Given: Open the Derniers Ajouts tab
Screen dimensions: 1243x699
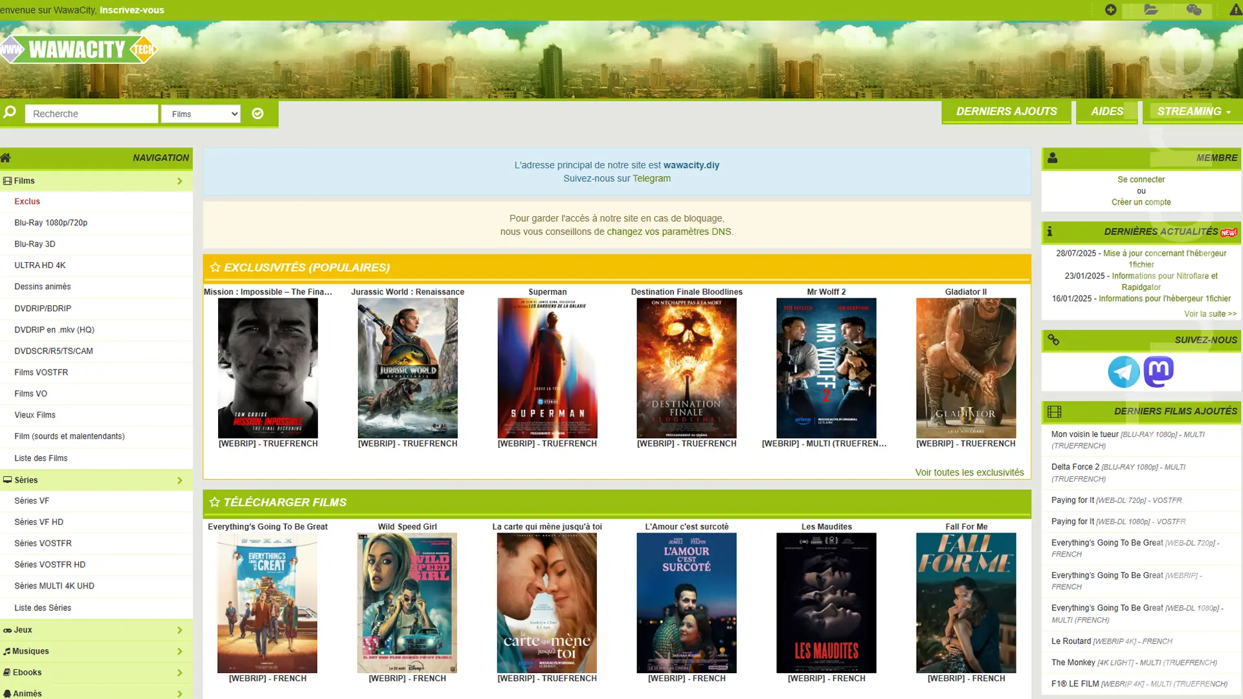Looking at the screenshot, I should [x=1006, y=111].
